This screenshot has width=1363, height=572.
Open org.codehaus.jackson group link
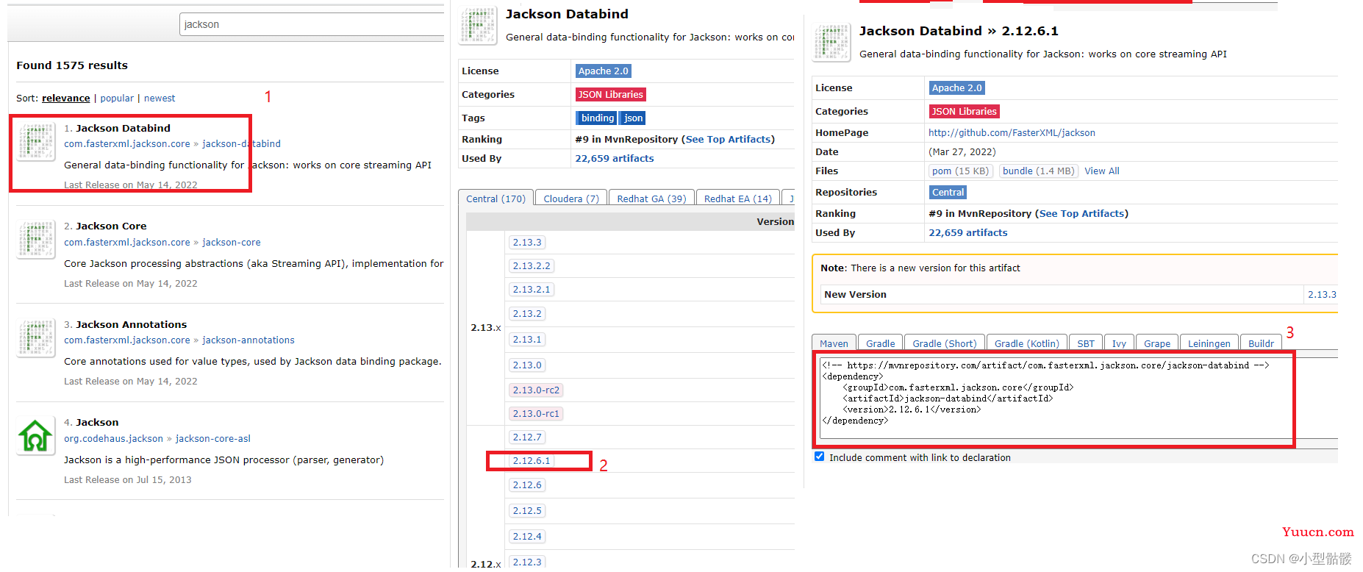click(114, 438)
